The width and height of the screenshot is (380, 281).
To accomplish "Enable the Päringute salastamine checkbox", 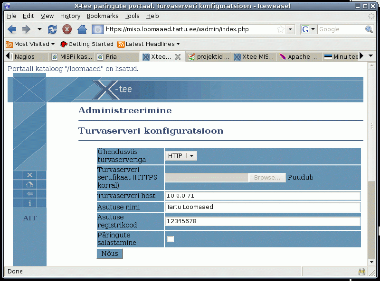I will [x=171, y=239].
